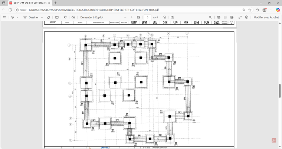Rotate the PDF page
282x149 pixels.
(164, 17)
